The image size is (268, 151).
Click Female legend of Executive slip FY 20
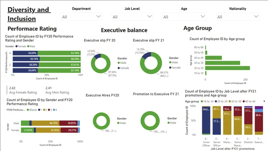pyautogui.click(x=123, y=68)
